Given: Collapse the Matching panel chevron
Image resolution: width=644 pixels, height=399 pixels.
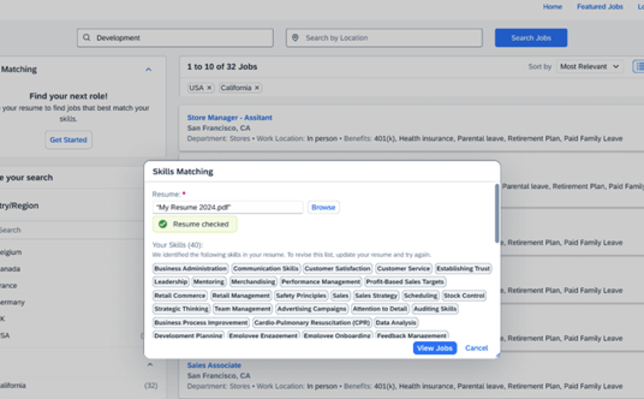Looking at the screenshot, I should [149, 69].
